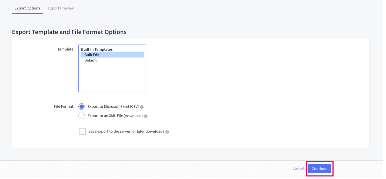386x179 pixels.
Task: Switch to the Export Preview tab
Action: pos(61,8)
